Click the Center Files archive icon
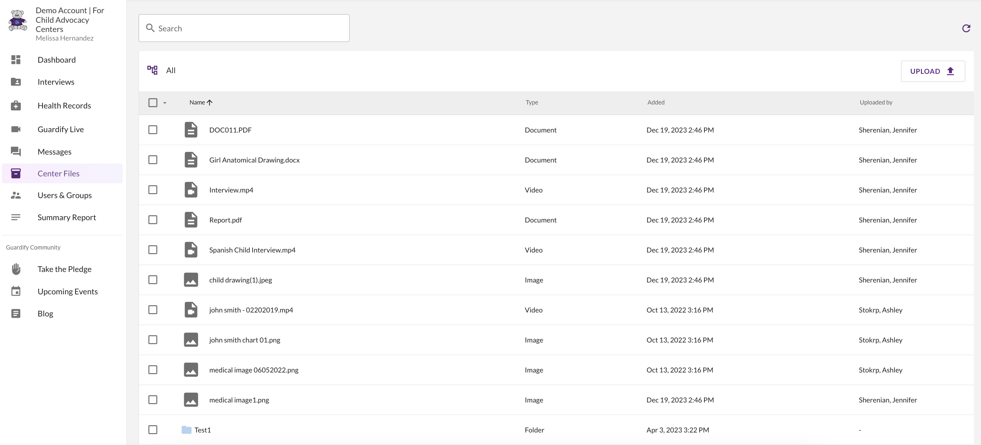Image resolution: width=981 pixels, height=445 pixels. [x=16, y=173]
